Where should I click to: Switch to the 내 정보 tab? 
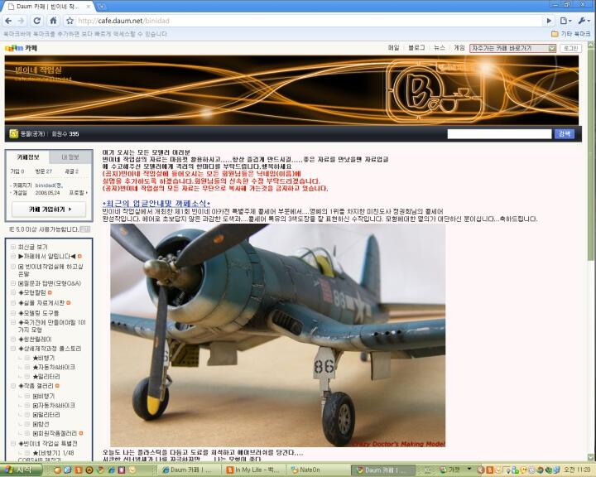pyautogui.click(x=70, y=156)
